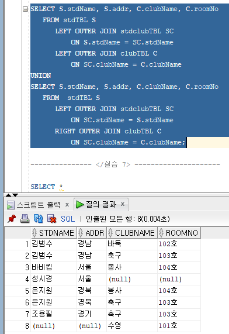Click the 실습 7 comment line
Image resolution: width=229 pixels, height=334 pixels.
coord(125,164)
